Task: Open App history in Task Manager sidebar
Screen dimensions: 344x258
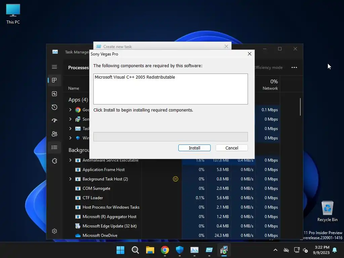Action: coord(54,107)
